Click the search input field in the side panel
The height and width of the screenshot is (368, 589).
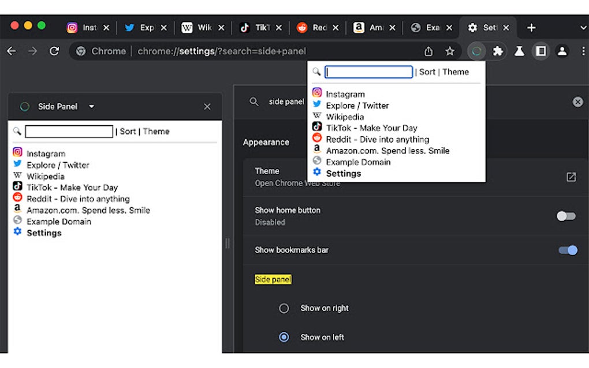69,131
